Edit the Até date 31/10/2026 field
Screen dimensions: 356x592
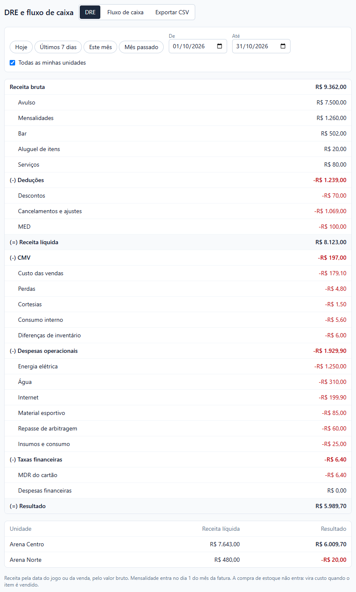tap(261, 46)
